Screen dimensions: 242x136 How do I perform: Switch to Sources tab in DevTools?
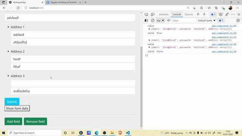pyautogui.click(x=189, y=14)
